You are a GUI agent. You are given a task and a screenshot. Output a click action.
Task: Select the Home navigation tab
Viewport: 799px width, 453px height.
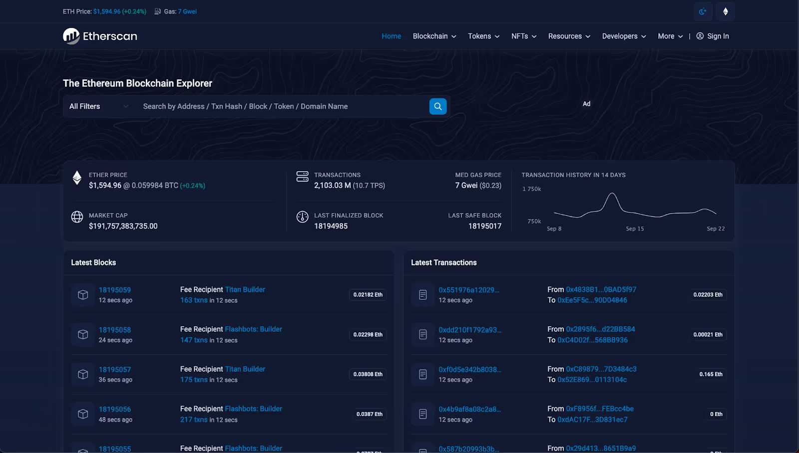(391, 36)
